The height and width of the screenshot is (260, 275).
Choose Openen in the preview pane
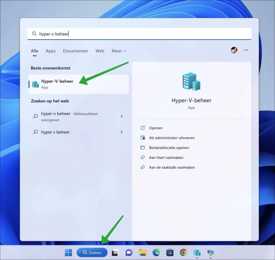click(156, 128)
